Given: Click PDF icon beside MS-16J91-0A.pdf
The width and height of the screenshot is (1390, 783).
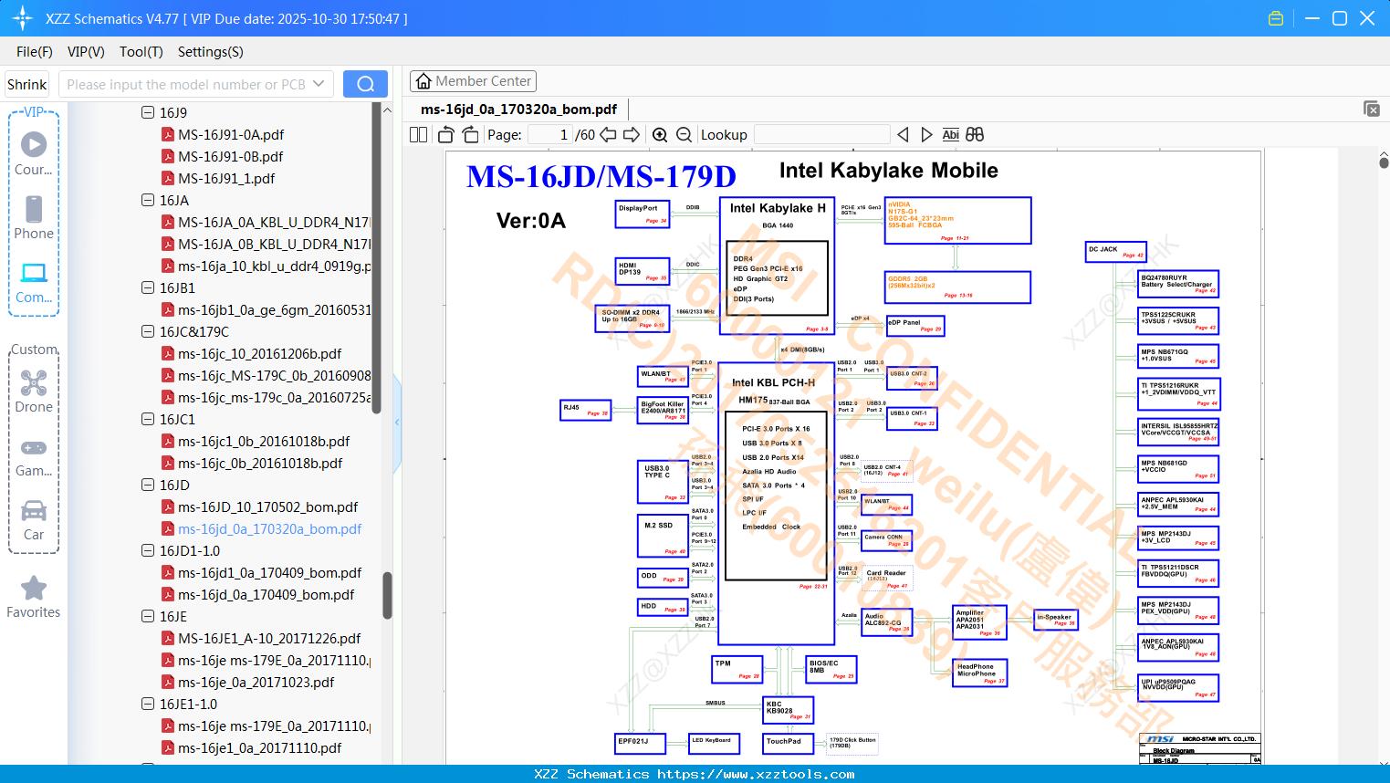Looking at the screenshot, I should [168, 134].
